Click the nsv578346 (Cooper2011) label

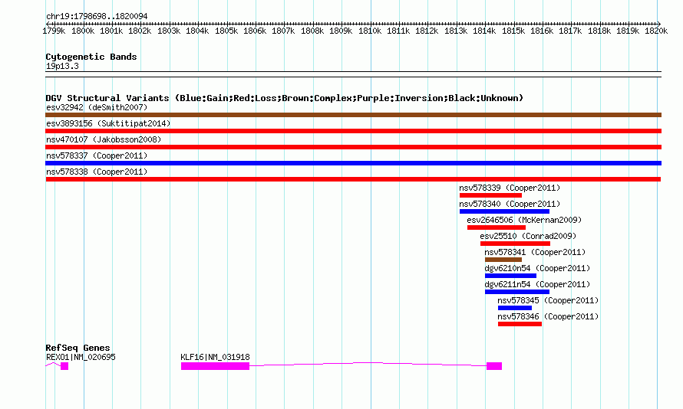tap(548, 316)
